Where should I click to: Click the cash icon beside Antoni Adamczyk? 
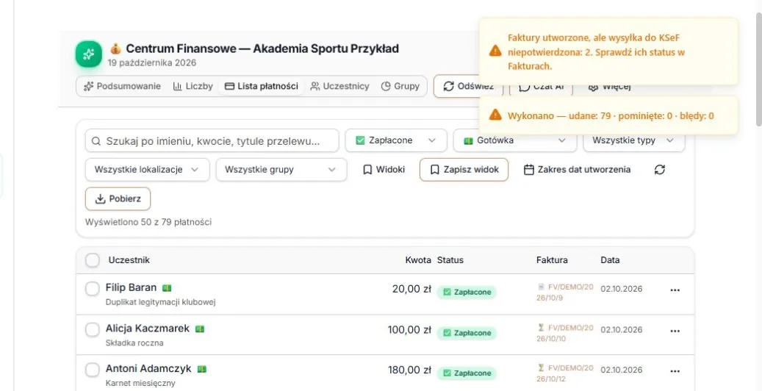201,369
